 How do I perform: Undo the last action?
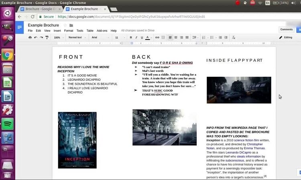tap(36, 38)
